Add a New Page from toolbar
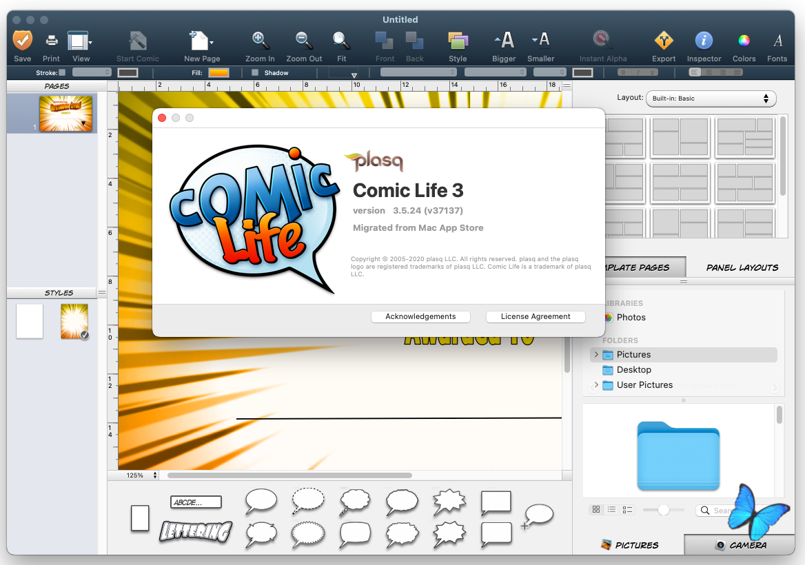Viewport: 805px width, 565px height. [x=198, y=41]
